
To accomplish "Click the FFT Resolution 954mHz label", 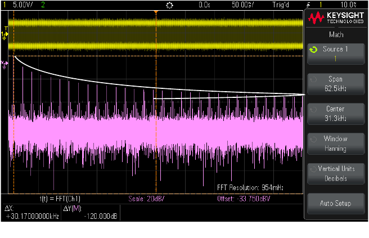I will click(250, 187).
